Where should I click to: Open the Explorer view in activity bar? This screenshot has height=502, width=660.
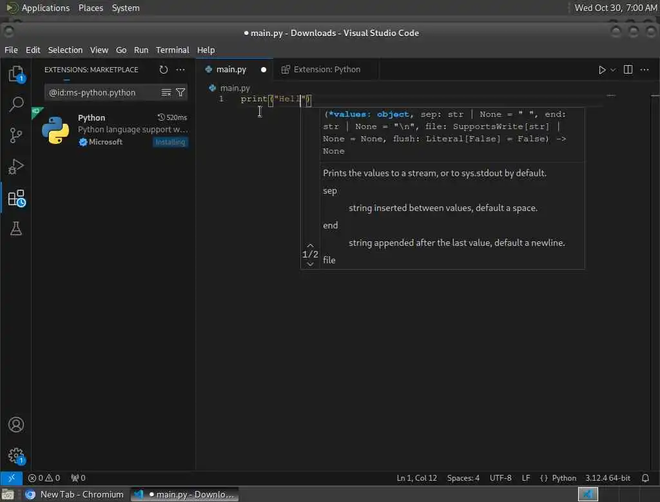tap(16, 74)
